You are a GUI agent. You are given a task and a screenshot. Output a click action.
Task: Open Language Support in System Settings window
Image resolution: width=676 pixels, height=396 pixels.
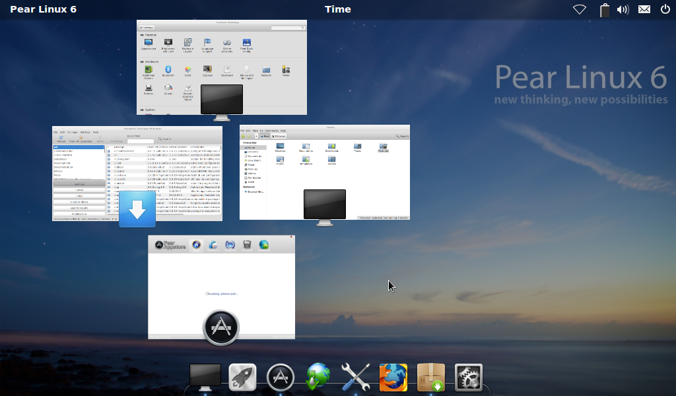207,46
